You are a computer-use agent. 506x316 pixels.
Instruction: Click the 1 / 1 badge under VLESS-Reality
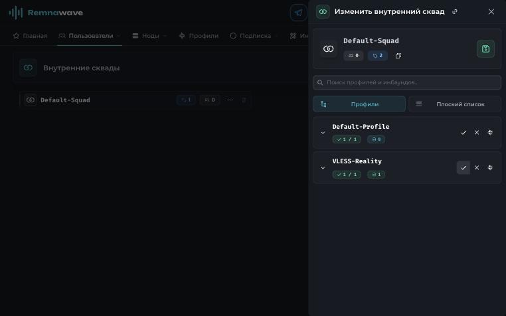click(347, 175)
